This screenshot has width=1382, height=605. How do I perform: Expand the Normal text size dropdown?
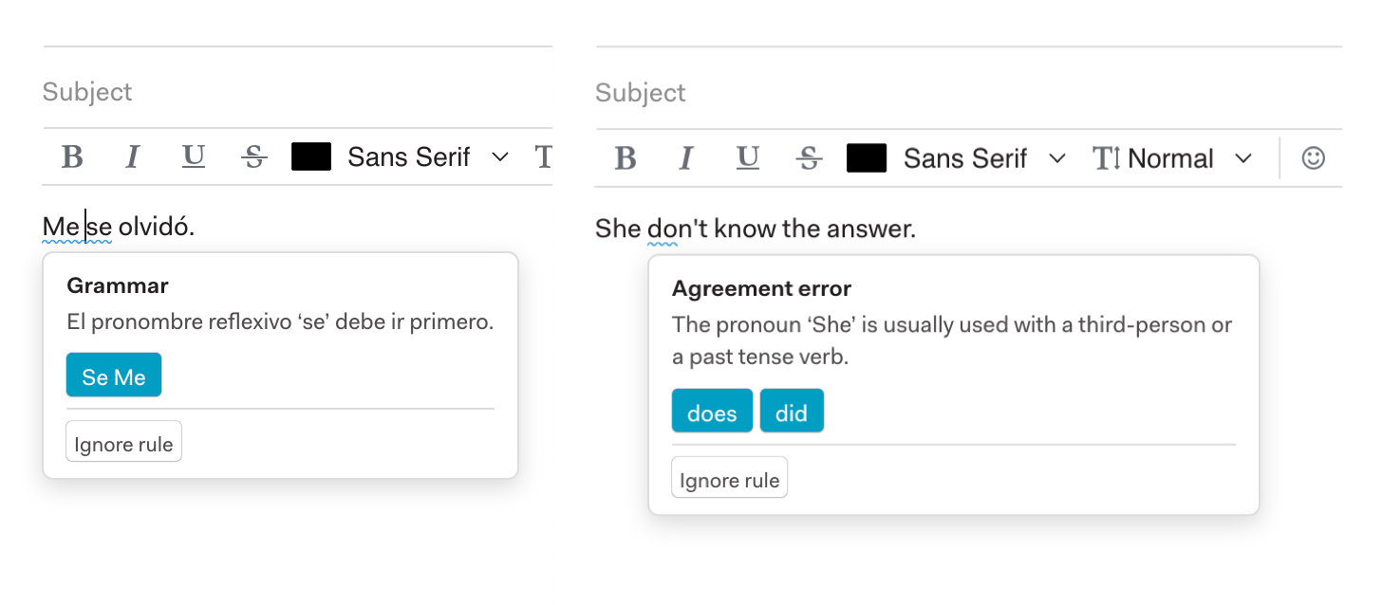pos(1173,158)
